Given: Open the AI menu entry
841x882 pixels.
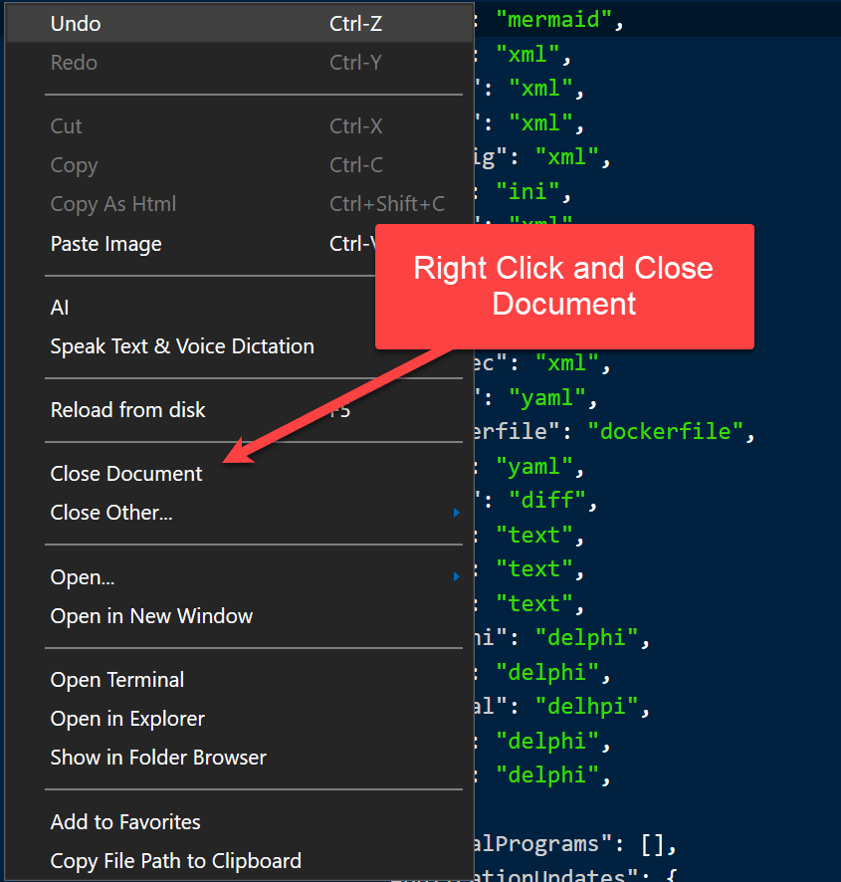Looking at the screenshot, I should point(239,308).
